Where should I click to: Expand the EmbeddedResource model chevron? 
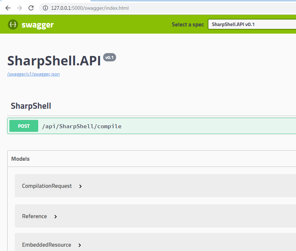(x=80, y=245)
